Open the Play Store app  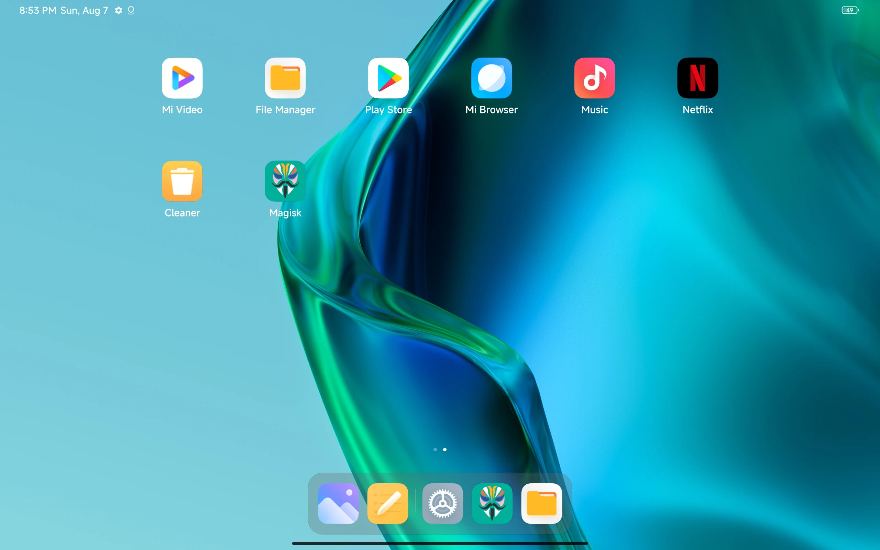(x=388, y=78)
